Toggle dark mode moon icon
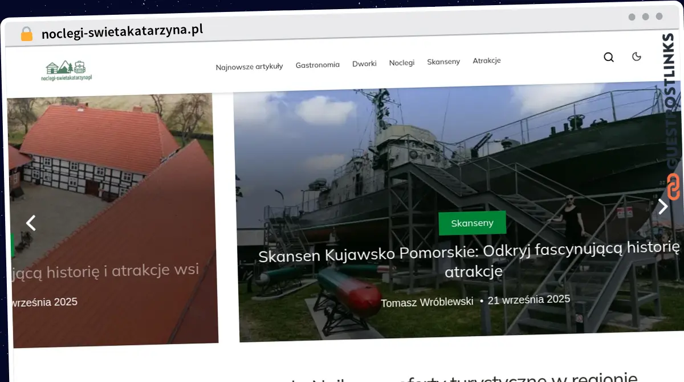 point(637,56)
